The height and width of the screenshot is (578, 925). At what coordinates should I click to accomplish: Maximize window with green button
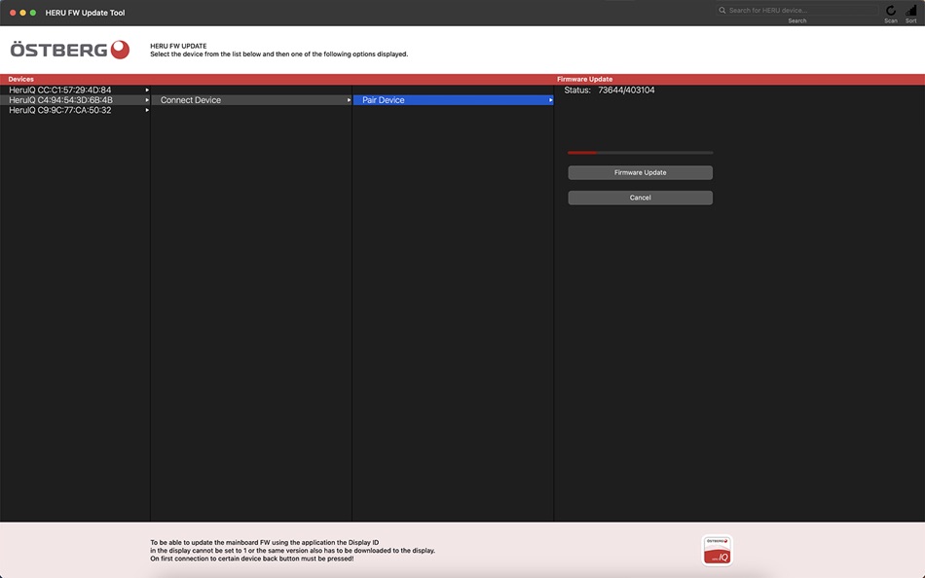point(33,13)
